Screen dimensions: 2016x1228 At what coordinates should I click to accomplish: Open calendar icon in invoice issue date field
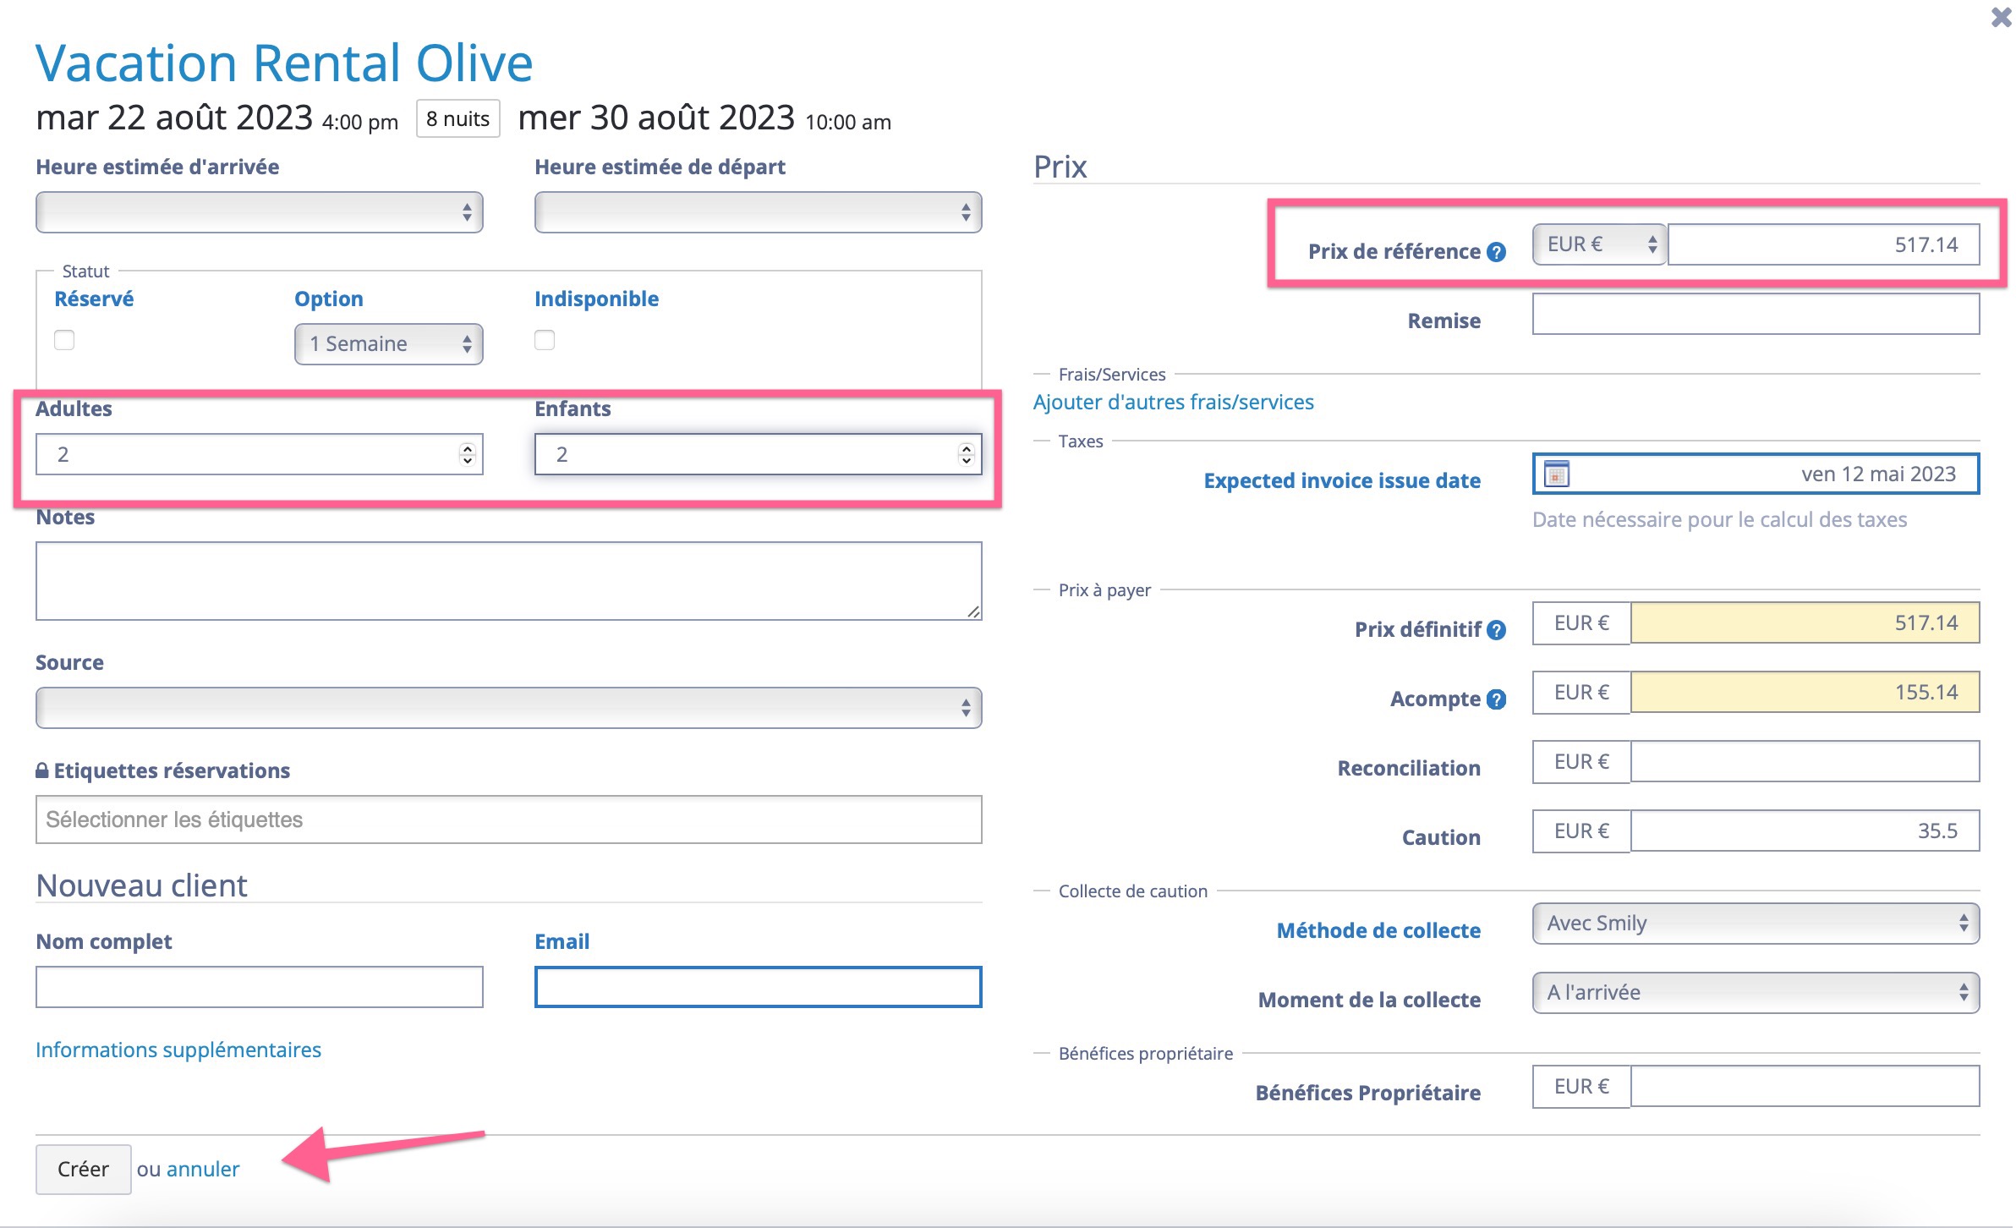[1556, 474]
